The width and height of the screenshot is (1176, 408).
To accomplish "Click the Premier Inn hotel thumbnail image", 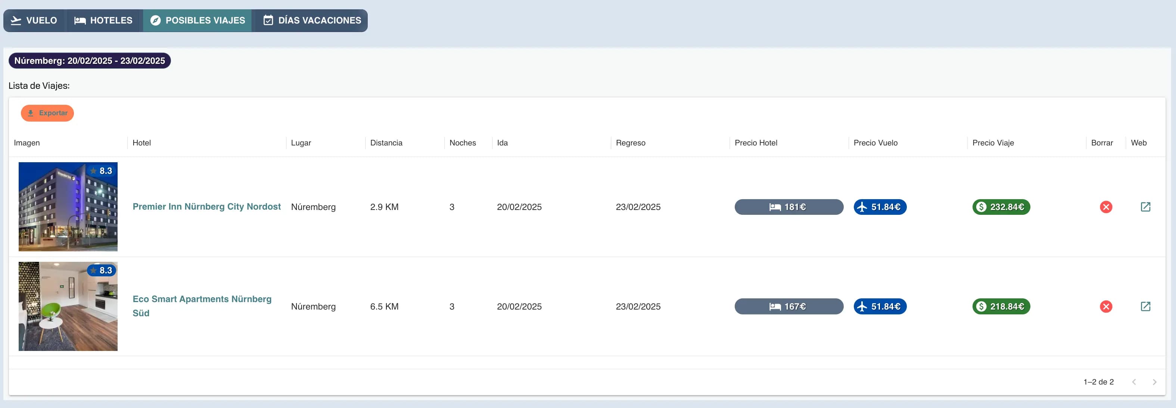I will [x=68, y=207].
